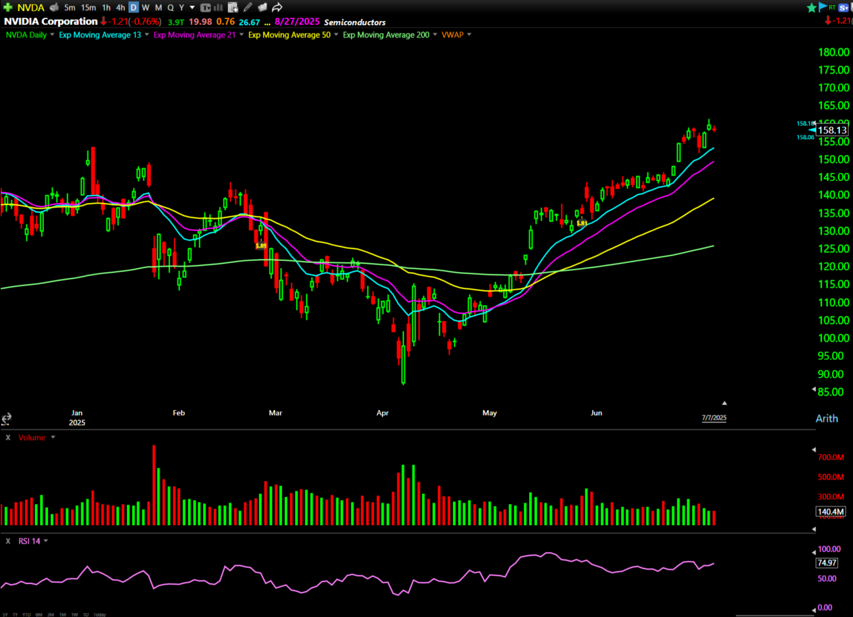Screen dimensions: 853x617
Task: Click the 3.9T market cap value
Action: click(x=176, y=22)
